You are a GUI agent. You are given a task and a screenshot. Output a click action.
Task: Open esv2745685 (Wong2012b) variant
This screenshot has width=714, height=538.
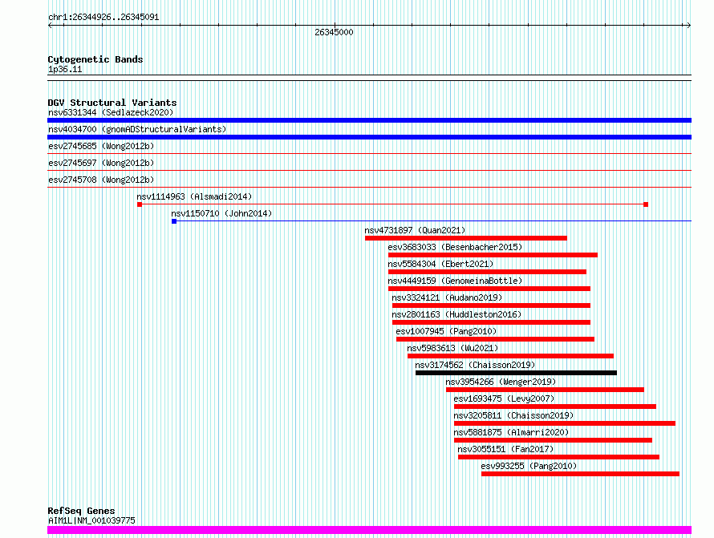(x=101, y=146)
